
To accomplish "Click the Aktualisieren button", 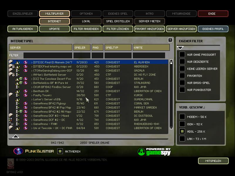I will (23, 29).
